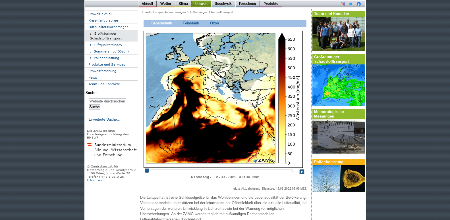Screen dimensions: 450x220
Task: Open Team und Kontakte group photo
Action: tap(339, 34)
